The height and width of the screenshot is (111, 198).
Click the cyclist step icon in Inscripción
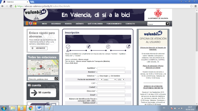108,47
